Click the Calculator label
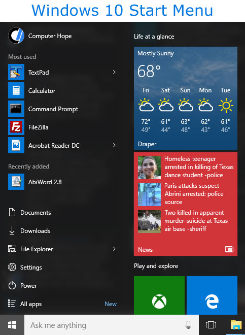The height and width of the screenshot is (335, 245). pyautogui.click(x=42, y=91)
